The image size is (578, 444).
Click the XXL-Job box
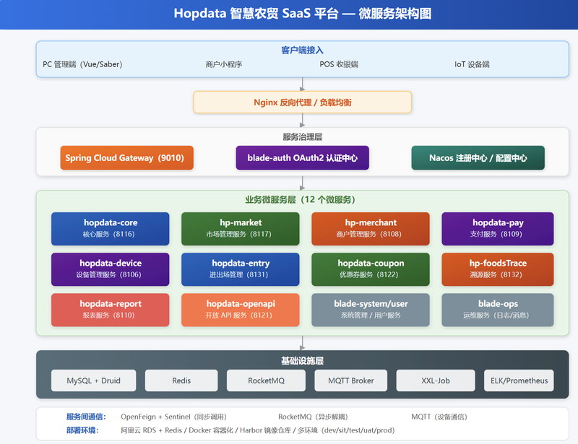436,380
